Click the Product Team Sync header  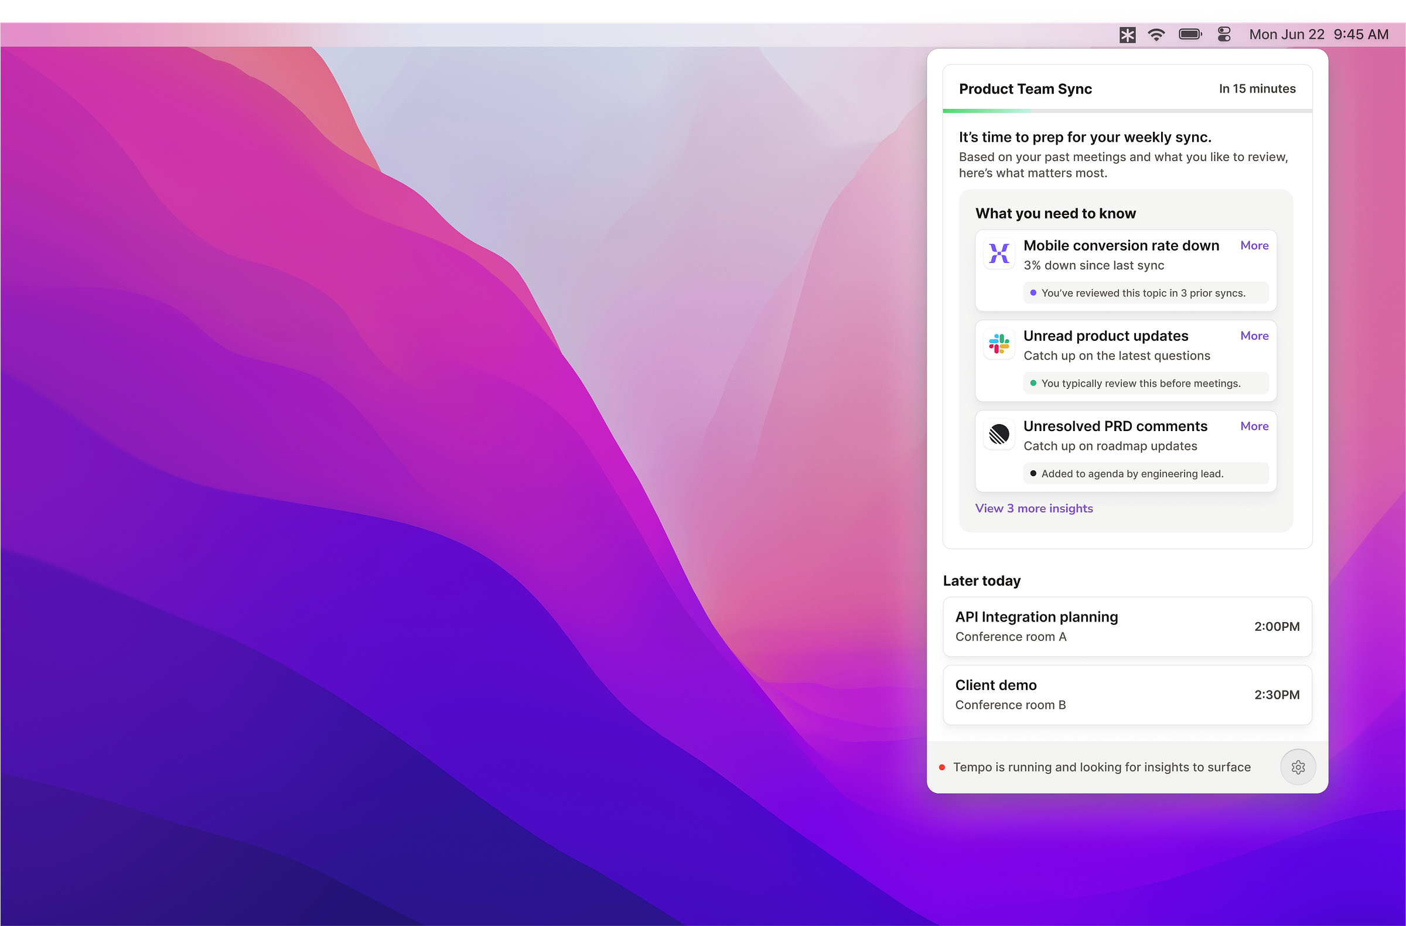[x=1025, y=89]
